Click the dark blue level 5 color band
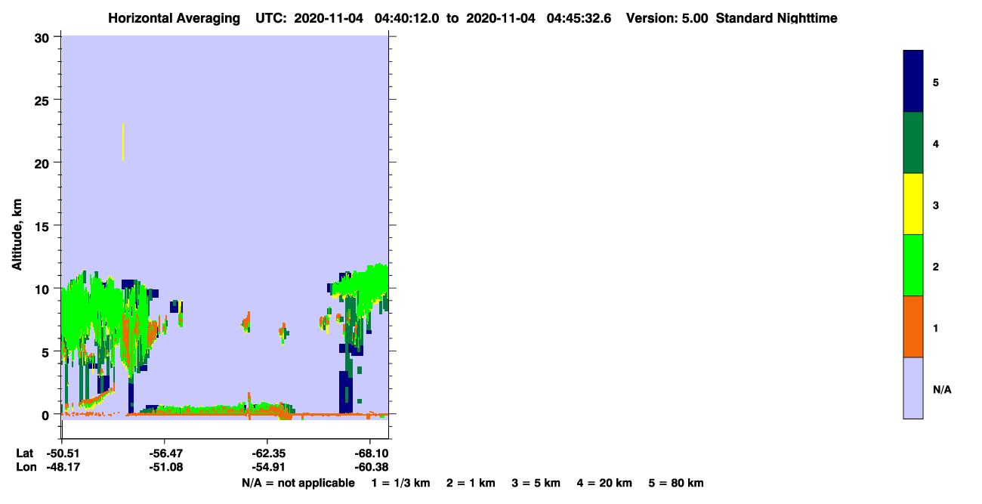 click(x=913, y=82)
